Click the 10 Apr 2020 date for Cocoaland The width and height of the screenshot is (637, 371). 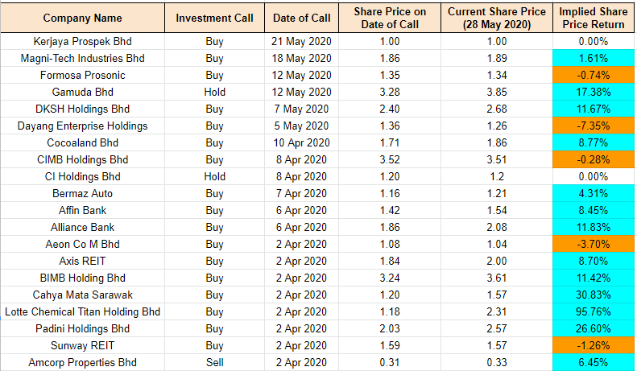coord(302,142)
